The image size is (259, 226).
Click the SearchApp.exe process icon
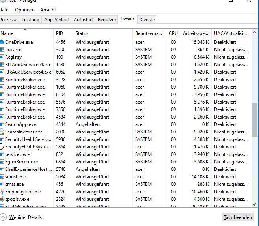pyautogui.click(x=2, y=124)
